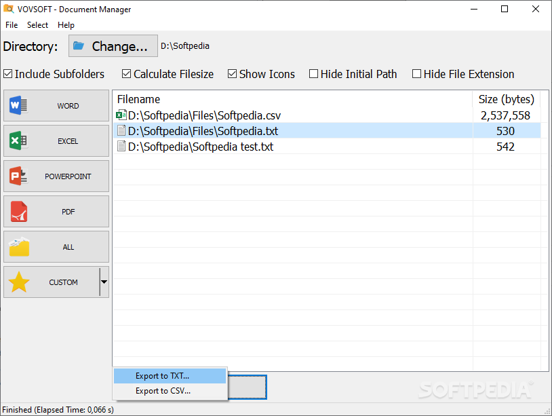Filter documents by Word icon
The height and width of the screenshot is (416, 552).
[18, 105]
